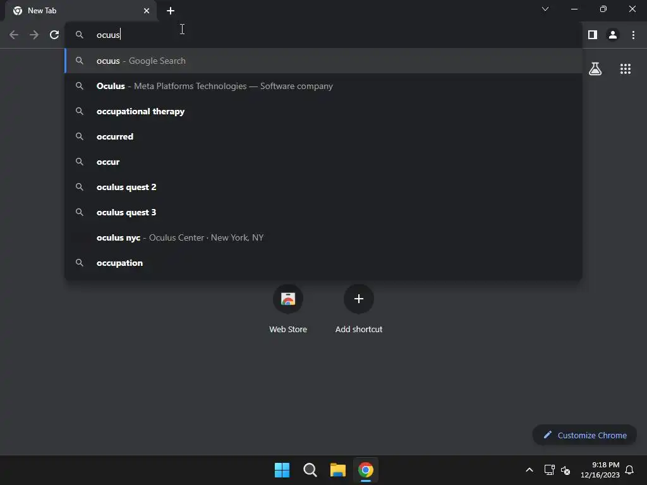Select the 'occurred' suggestion
This screenshot has width=647, height=485.
click(x=323, y=136)
